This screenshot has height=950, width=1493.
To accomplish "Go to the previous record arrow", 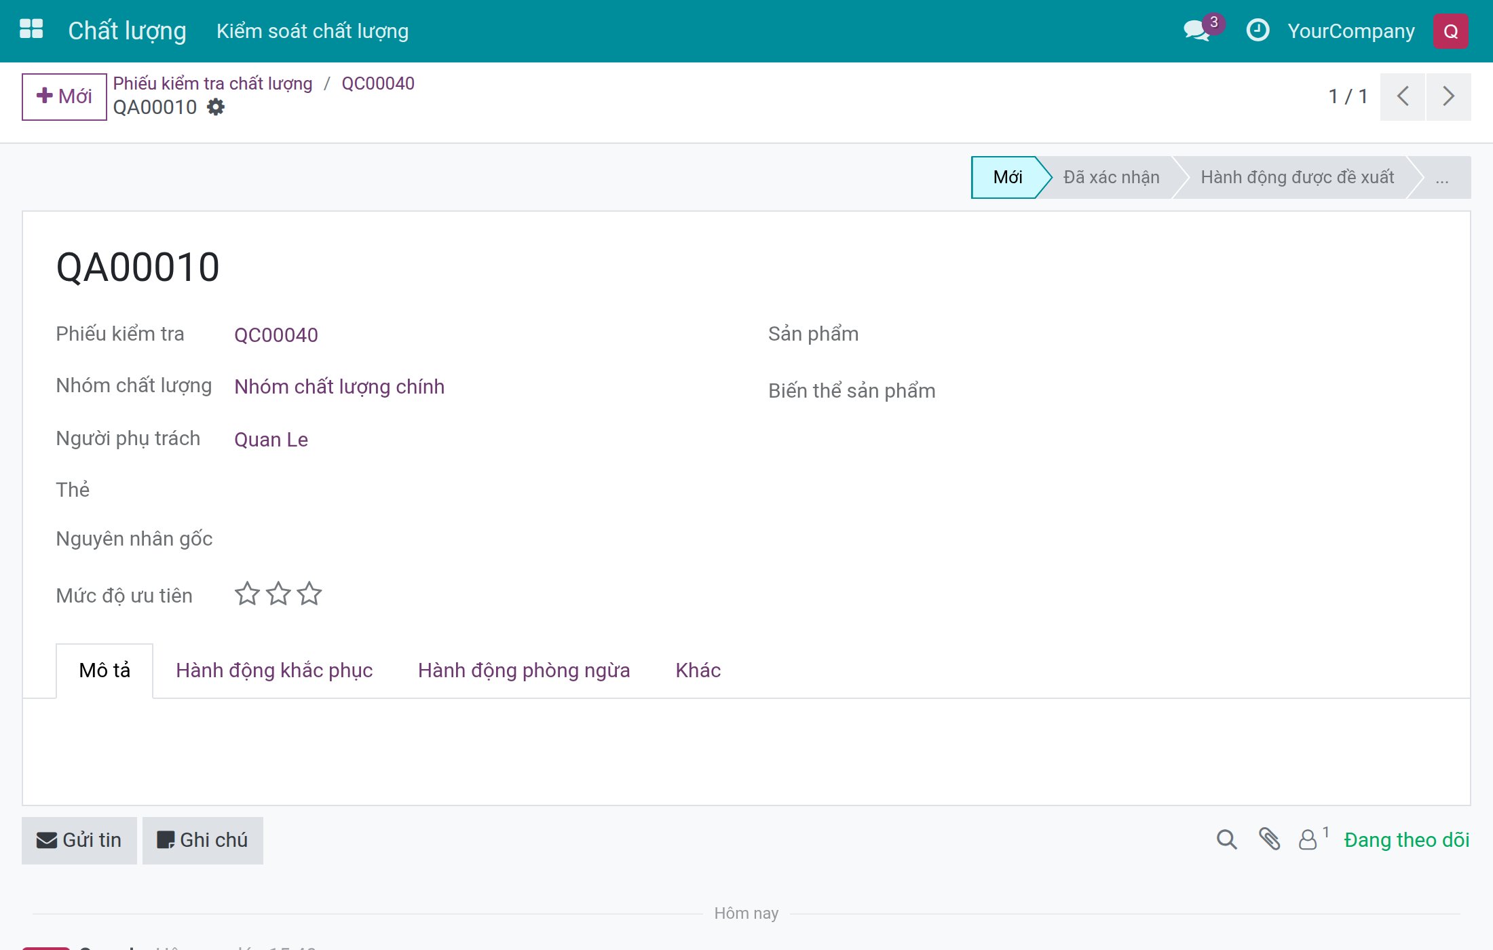I will coord(1403,96).
